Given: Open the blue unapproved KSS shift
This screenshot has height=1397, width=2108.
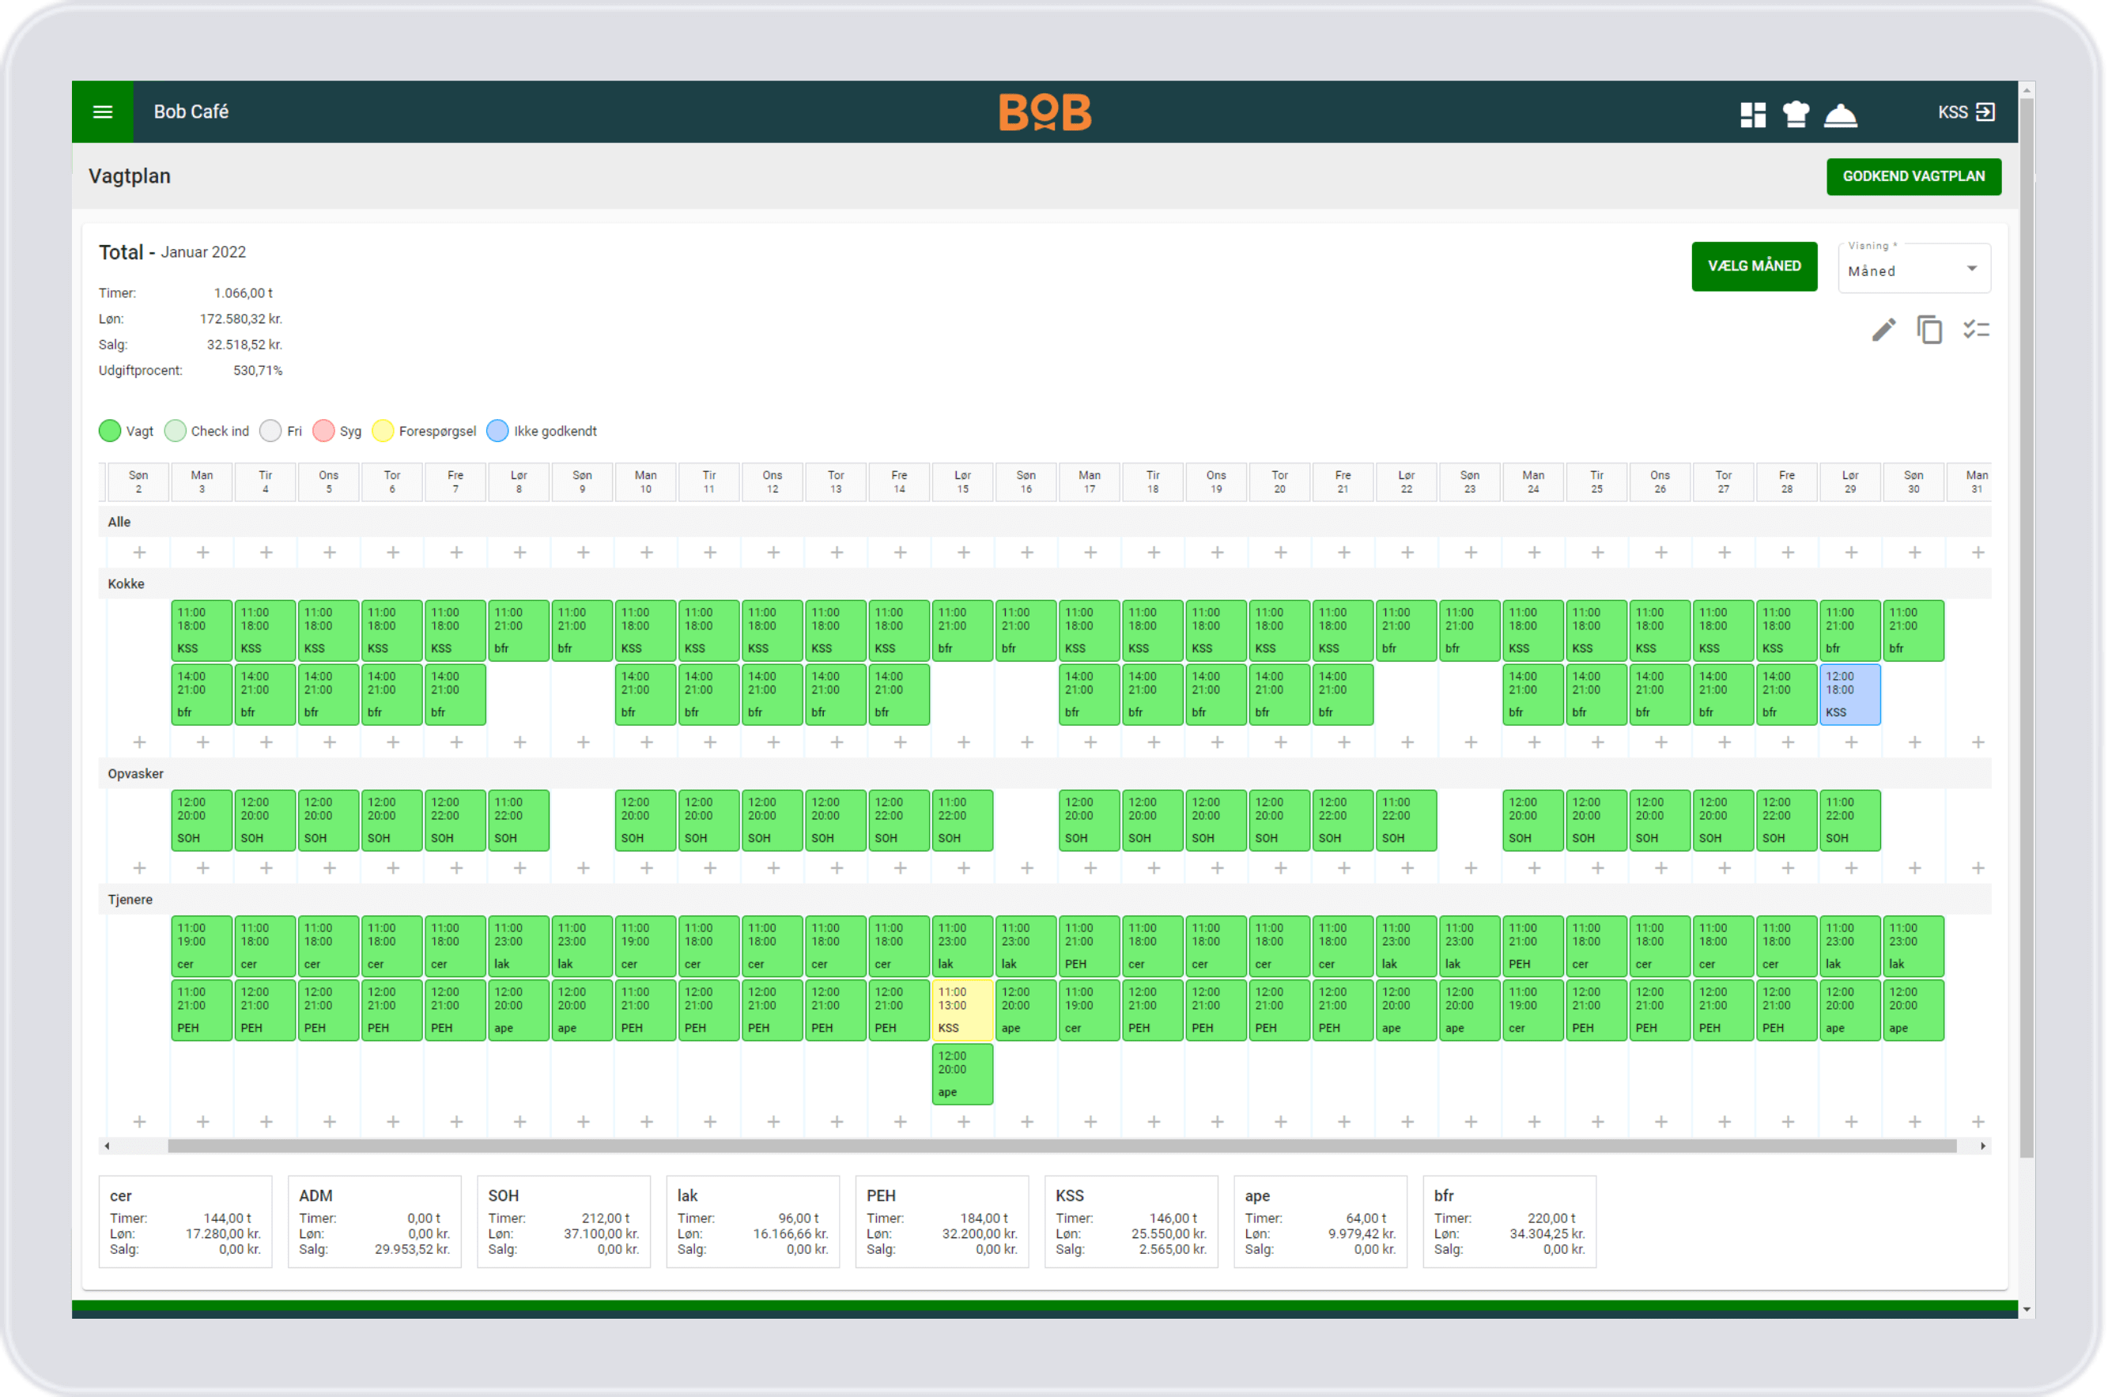Looking at the screenshot, I should pyautogui.click(x=1849, y=694).
